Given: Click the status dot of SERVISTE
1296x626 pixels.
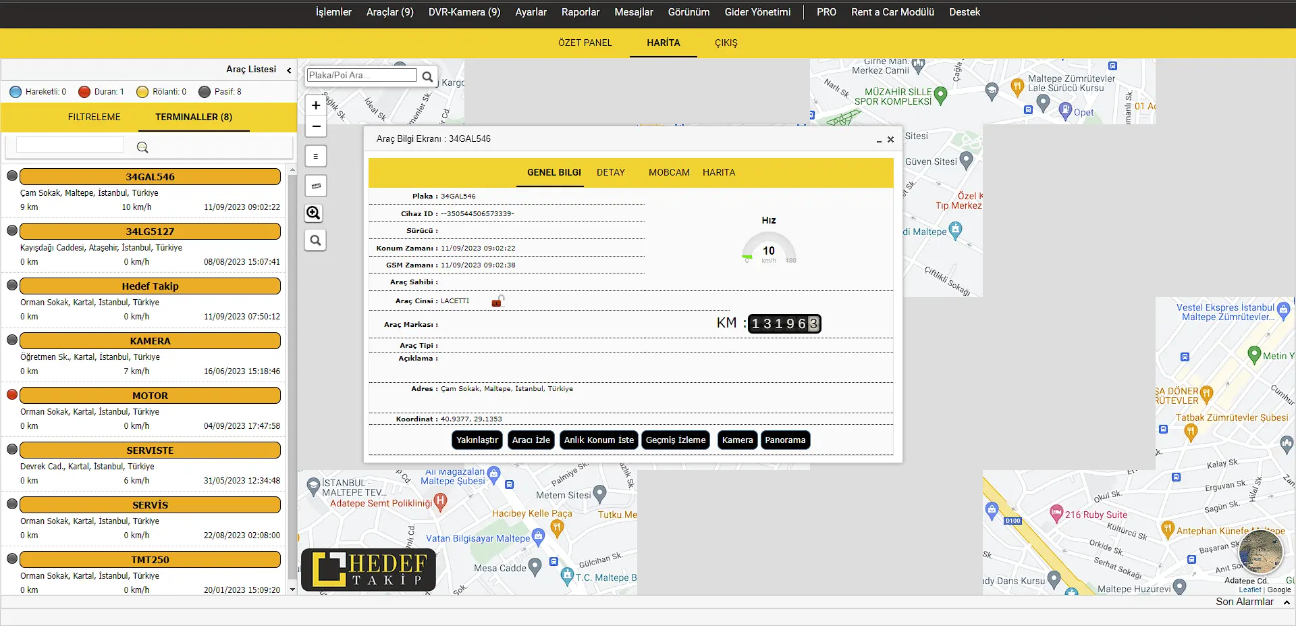Looking at the screenshot, I should (x=12, y=449).
